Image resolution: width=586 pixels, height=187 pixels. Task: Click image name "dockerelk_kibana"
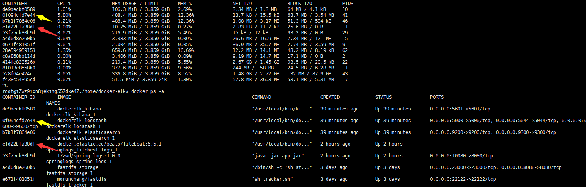(x=79, y=109)
